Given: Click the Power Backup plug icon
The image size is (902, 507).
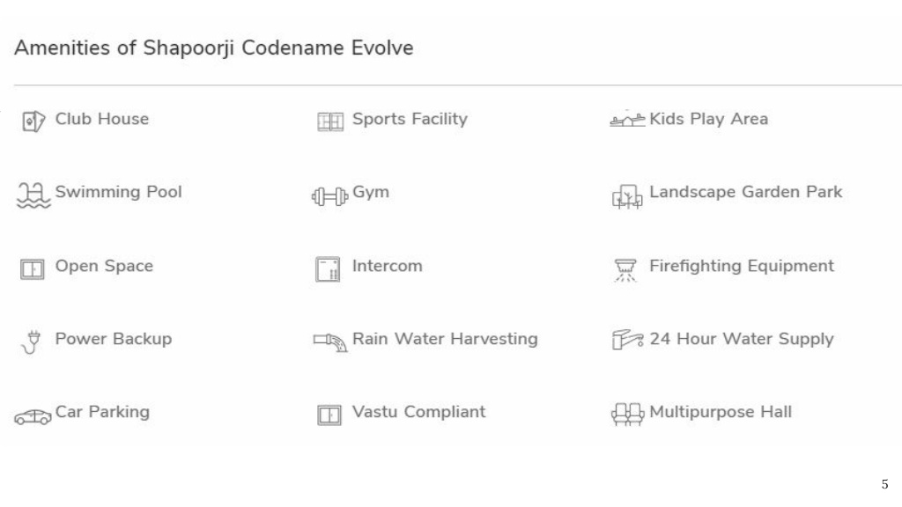Looking at the screenshot, I should [x=32, y=342].
